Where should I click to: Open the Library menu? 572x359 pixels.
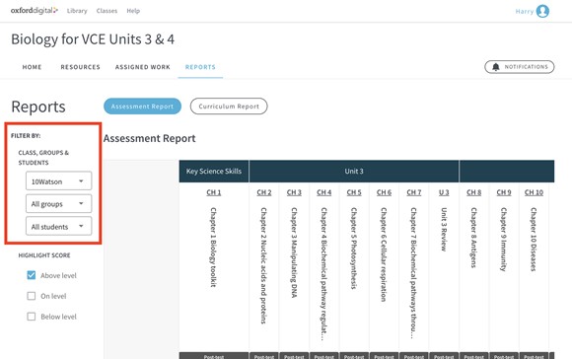coord(77,11)
